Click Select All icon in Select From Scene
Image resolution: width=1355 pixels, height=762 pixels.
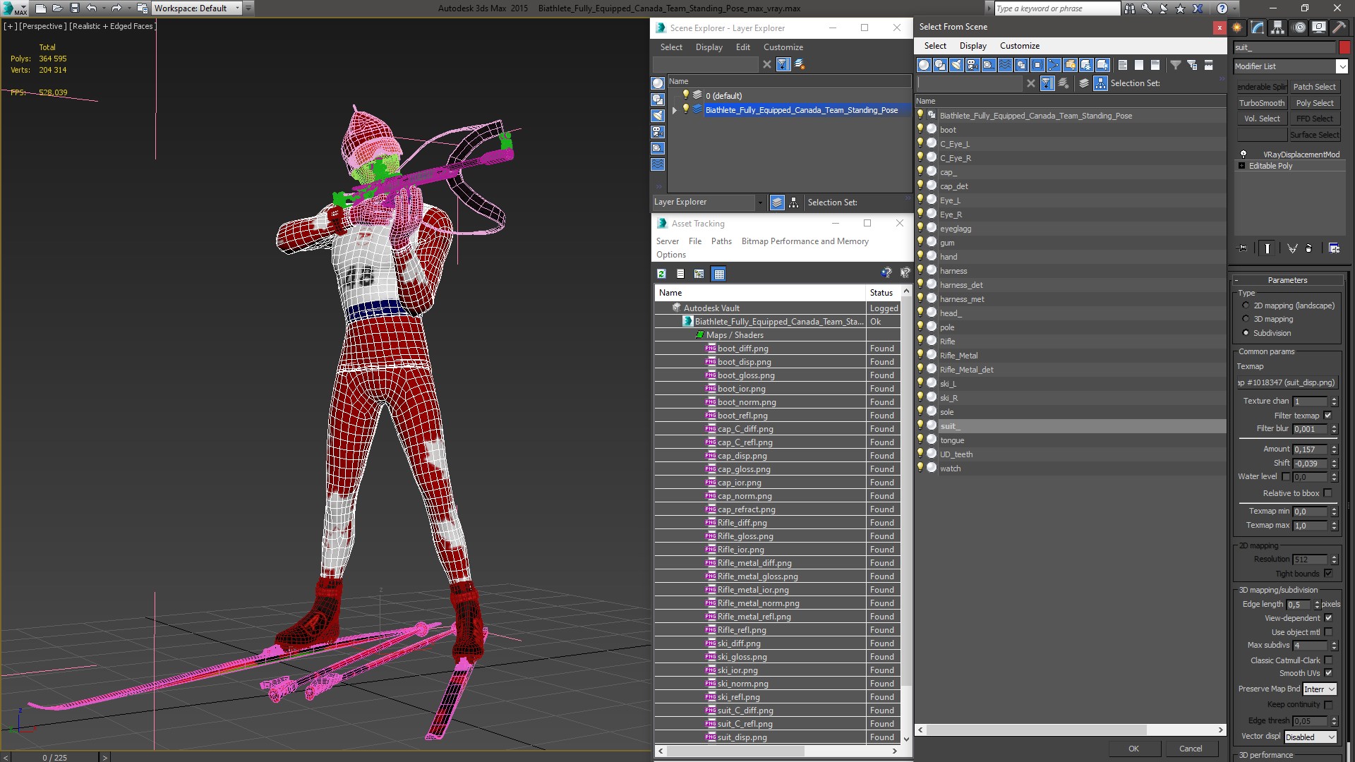tap(1123, 65)
